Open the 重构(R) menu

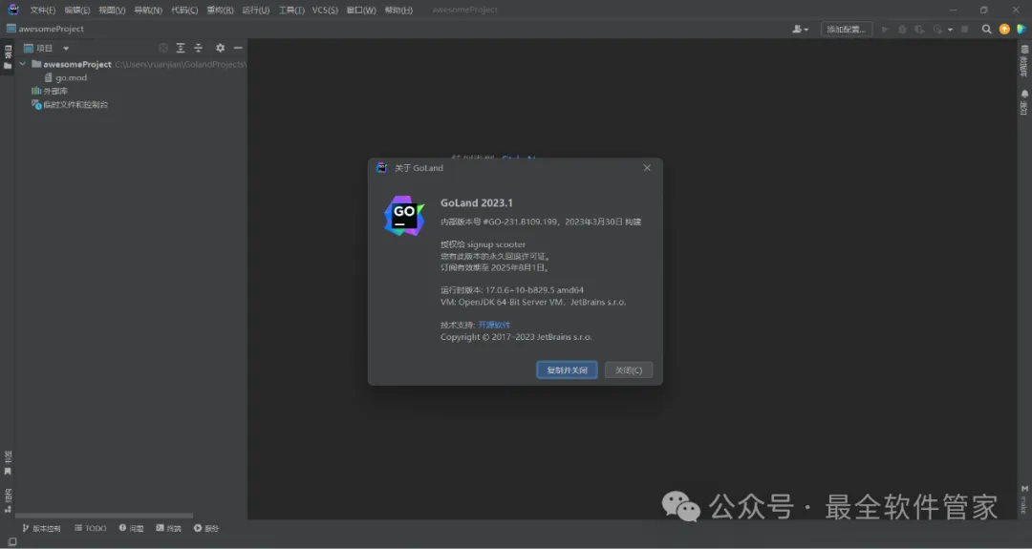[x=220, y=10]
